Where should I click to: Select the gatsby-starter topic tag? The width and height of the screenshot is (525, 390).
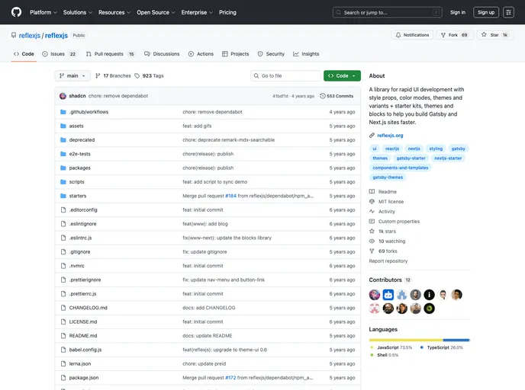[411, 158]
